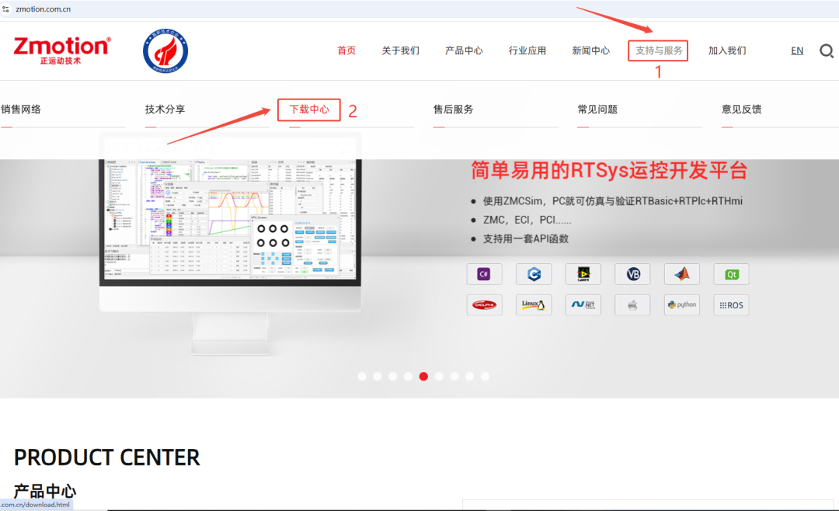Expand the 产品中心 navigation menu
Image resolution: width=839 pixels, height=511 pixels.
point(464,50)
